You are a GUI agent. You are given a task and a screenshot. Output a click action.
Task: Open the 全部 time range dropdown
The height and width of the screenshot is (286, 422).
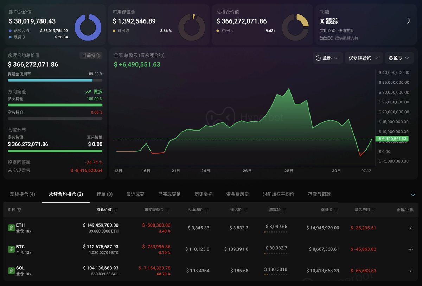coord(328,58)
